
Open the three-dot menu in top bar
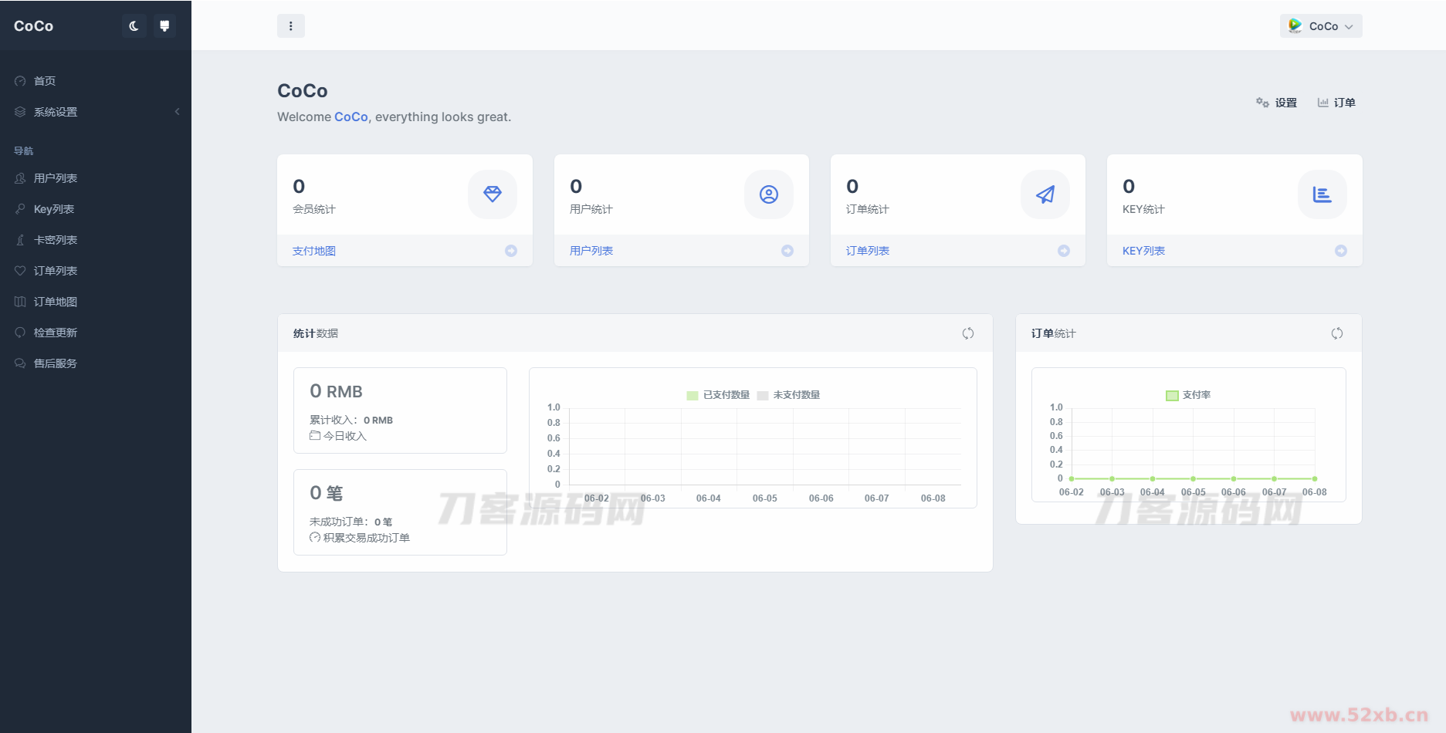pyautogui.click(x=290, y=26)
